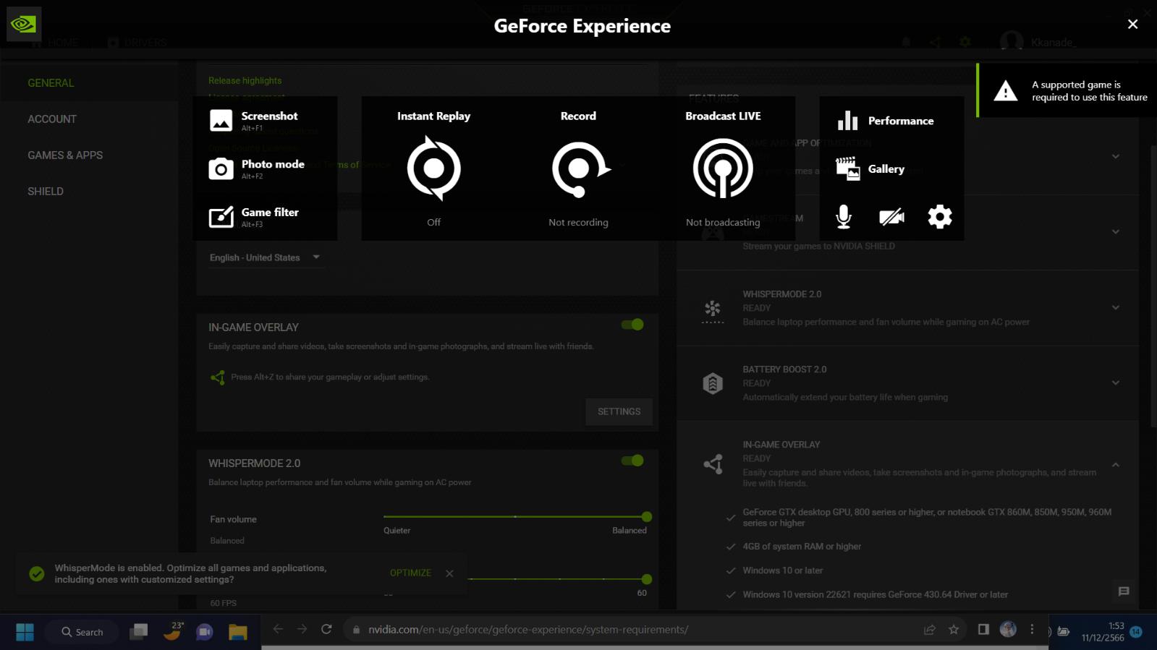Open the notifications bell icon
Screen dimensions: 1157x650
[906, 43]
